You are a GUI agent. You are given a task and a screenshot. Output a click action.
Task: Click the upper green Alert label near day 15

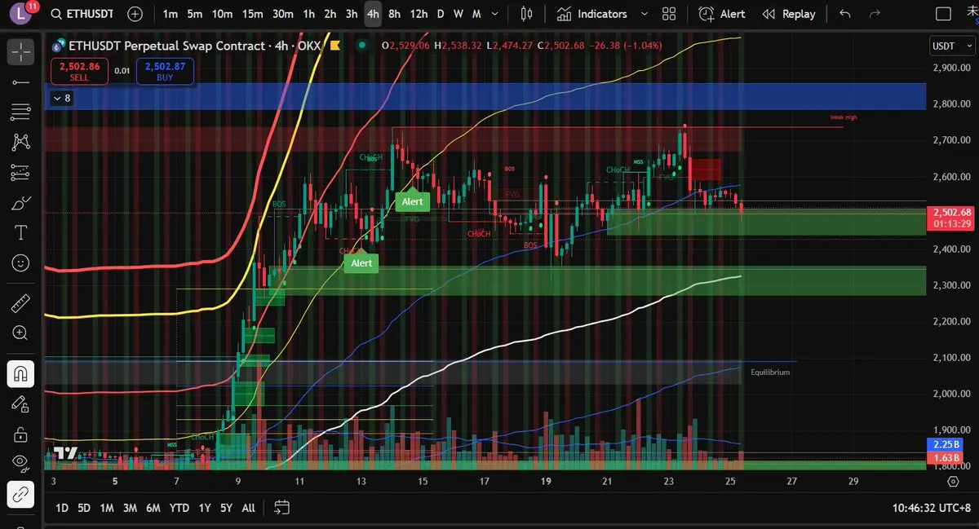tap(413, 201)
